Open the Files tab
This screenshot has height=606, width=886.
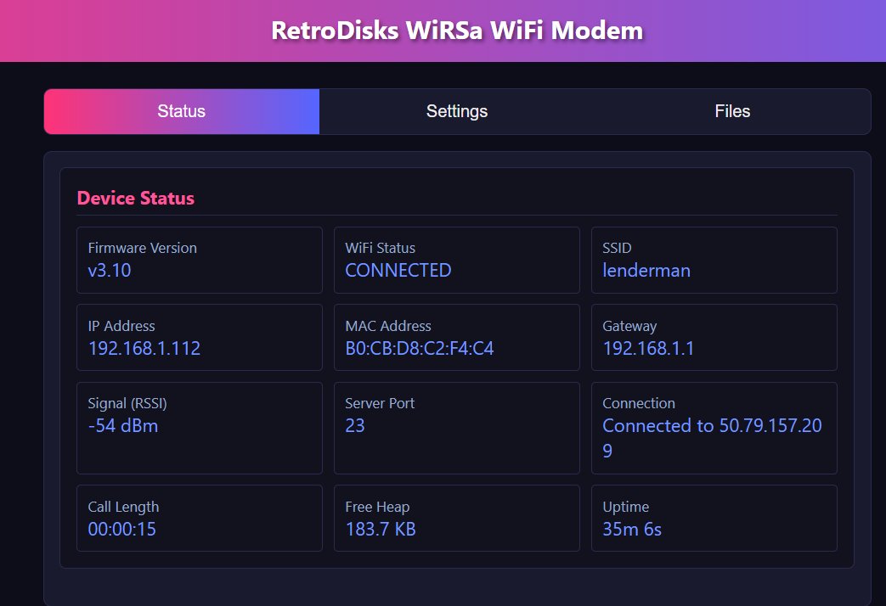[x=732, y=111]
